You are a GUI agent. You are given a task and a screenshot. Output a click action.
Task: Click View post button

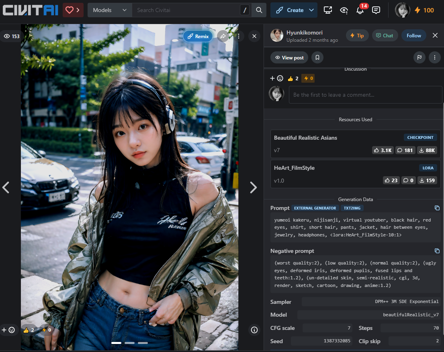point(289,58)
